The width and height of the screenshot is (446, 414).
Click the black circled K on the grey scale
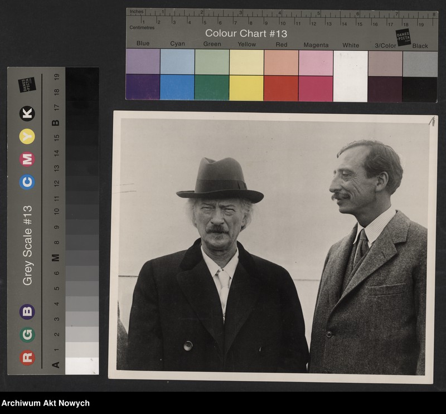click(27, 114)
